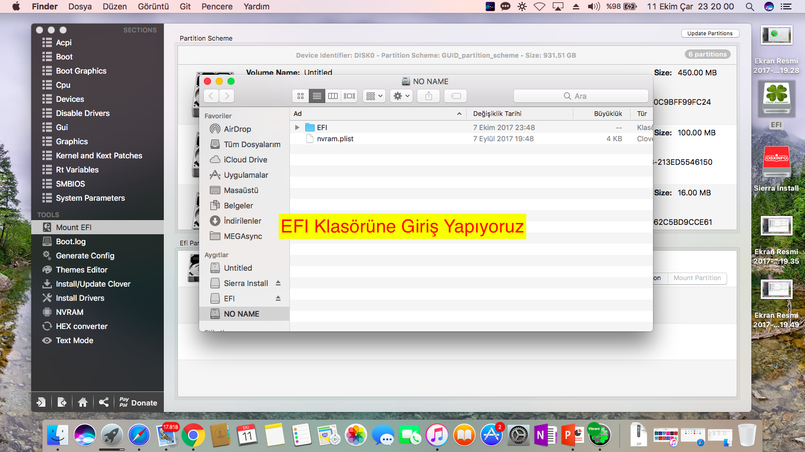Open AirDrop in Finder sidebar

click(237, 129)
